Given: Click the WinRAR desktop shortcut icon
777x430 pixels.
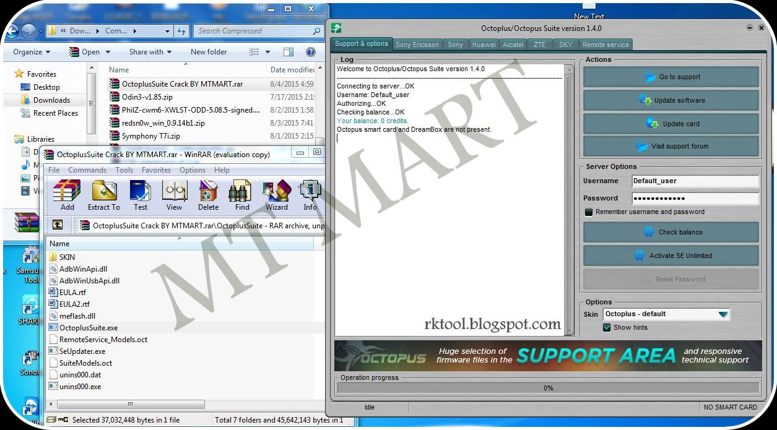Looking at the screenshot, I should (27, 222).
